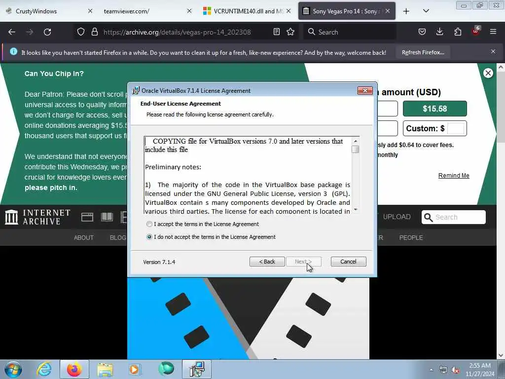
Task: Click the Internet Archive Search field
Action: (454, 217)
